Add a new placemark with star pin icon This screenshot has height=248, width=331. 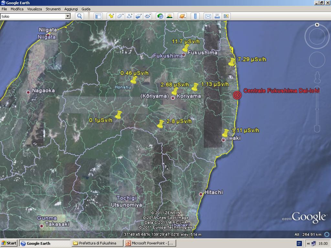click(111, 16)
